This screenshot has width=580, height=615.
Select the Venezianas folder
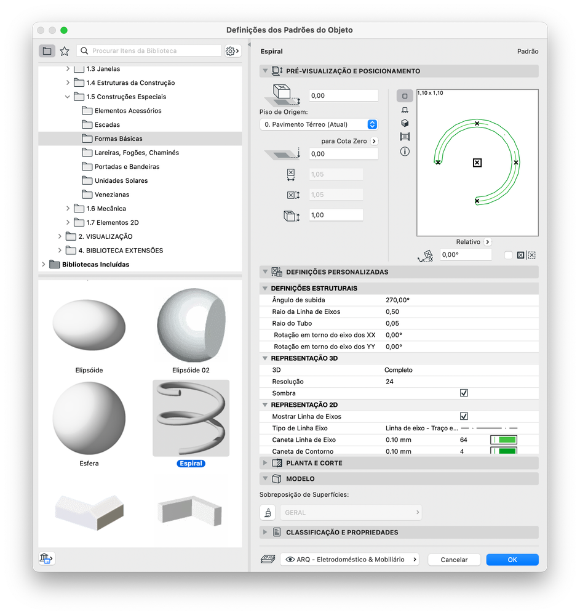click(112, 195)
